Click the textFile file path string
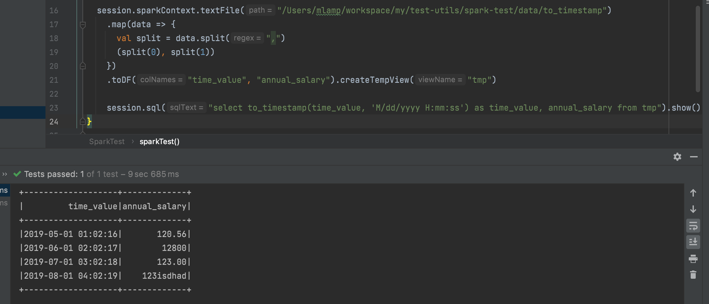 pos(442,10)
